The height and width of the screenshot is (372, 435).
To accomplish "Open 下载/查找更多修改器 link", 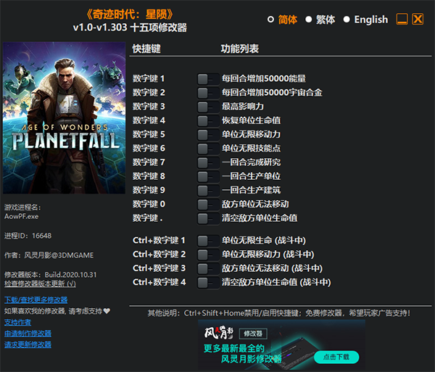I will (36, 299).
